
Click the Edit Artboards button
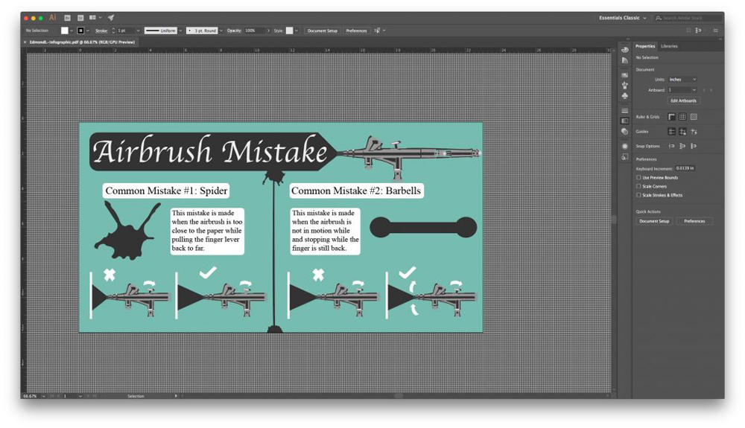(683, 100)
